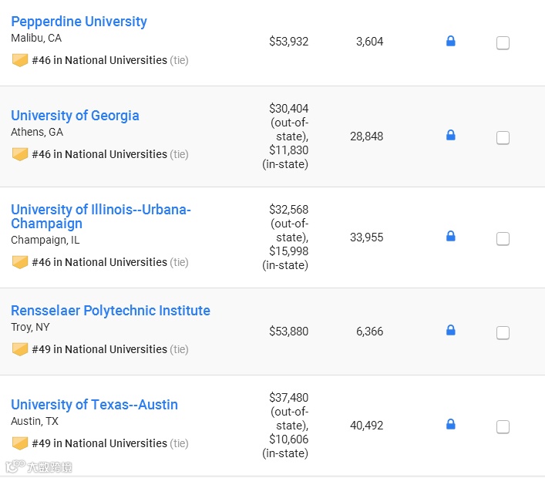
Task: Click ranking badge icon under Texas Austin
Action: (20, 443)
